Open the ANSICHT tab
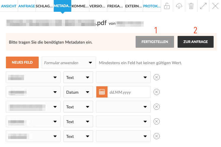 pyautogui.click(x=9, y=6)
